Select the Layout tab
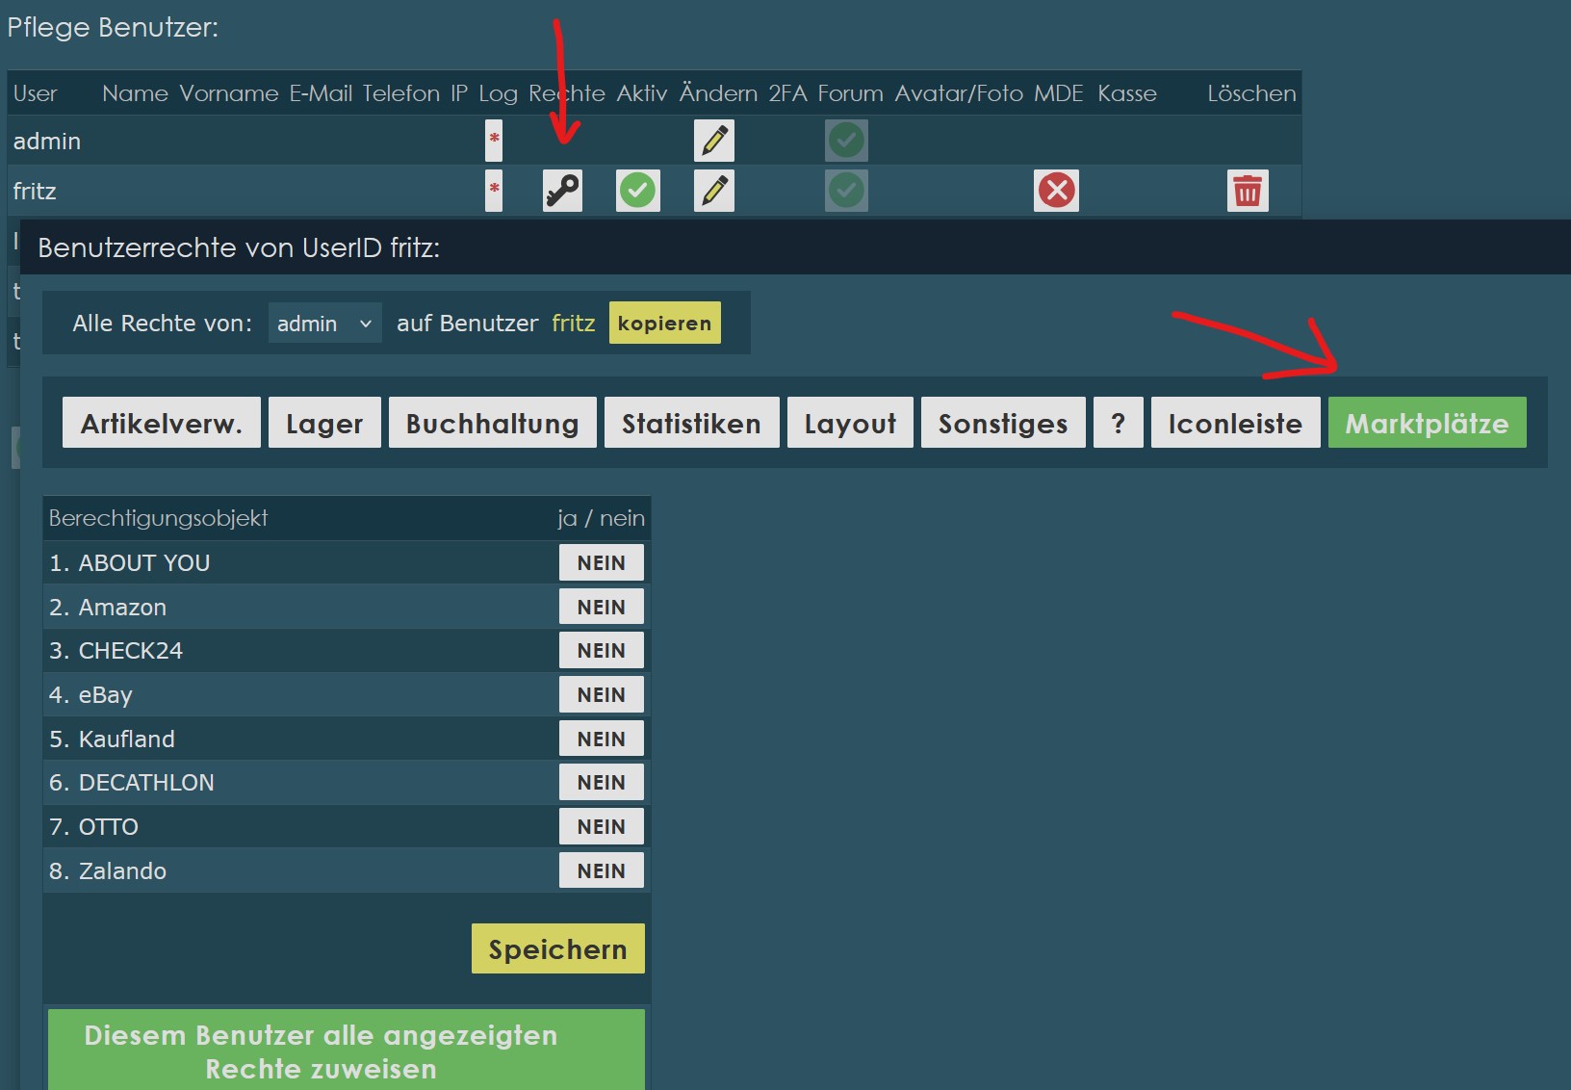The height and width of the screenshot is (1090, 1571). [850, 423]
